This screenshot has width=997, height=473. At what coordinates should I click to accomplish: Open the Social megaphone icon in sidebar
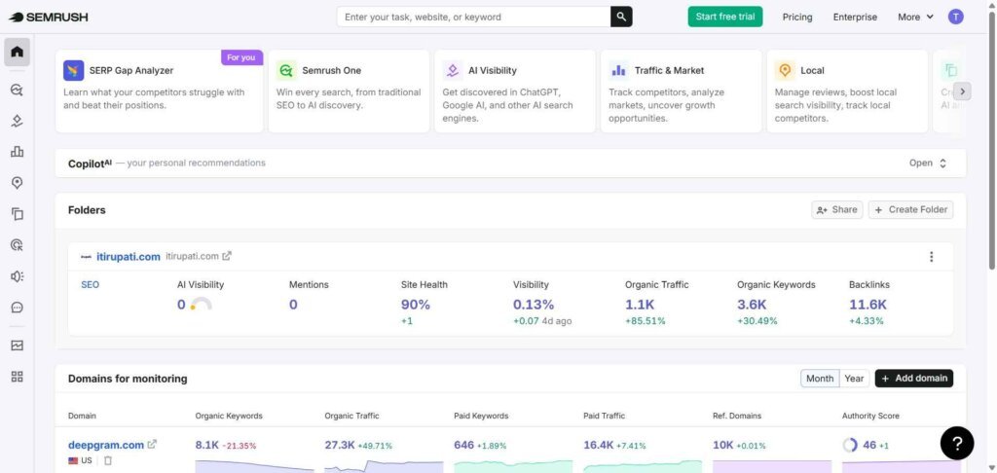click(18, 276)
